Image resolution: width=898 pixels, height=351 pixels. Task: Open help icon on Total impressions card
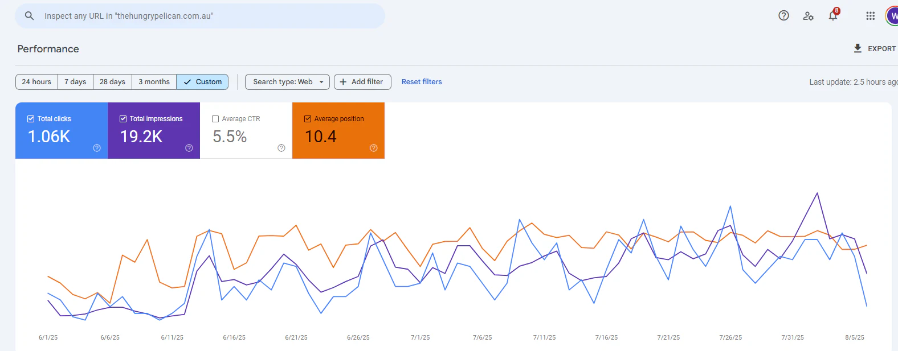tap(189, 148)
